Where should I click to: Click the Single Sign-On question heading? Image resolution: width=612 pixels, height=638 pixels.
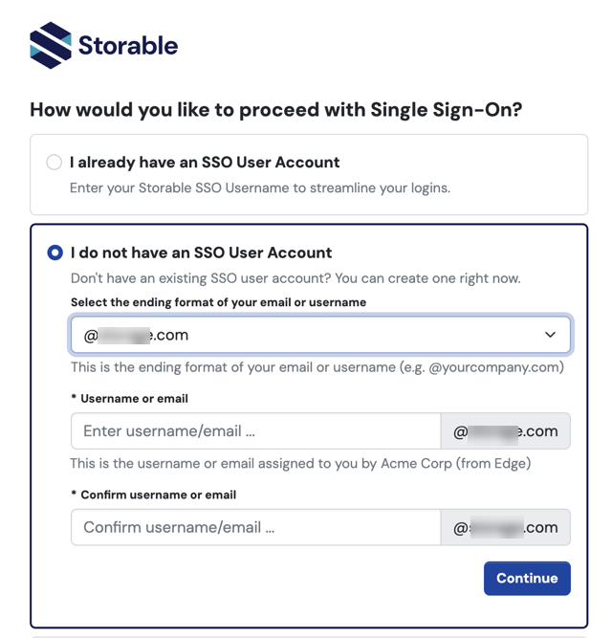(275, 110)
